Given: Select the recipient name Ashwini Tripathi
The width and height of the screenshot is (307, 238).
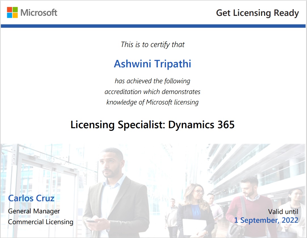Looking at the screenshot, I should 153,64.
